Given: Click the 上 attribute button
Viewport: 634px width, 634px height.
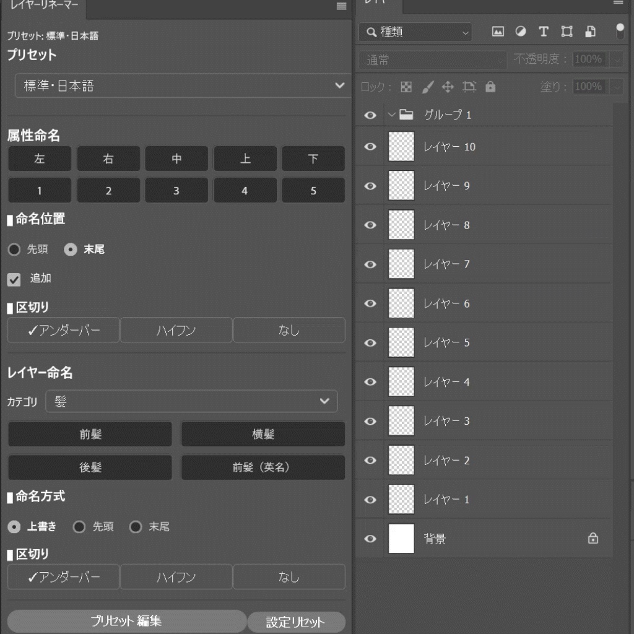Looking at the screenshot, I should [x=245, y=158].
